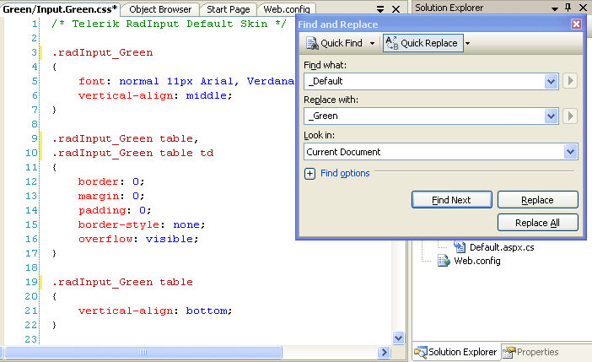Image resolution: width=592 pixels, height=362 pixels.
Task: Click the Solution Explorer auto-hide pin icon
Action: pyautogui.click(x=568, y=8)
